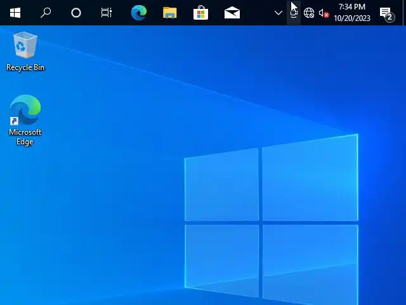Select the Recycle Bin desktop icon

25,51
